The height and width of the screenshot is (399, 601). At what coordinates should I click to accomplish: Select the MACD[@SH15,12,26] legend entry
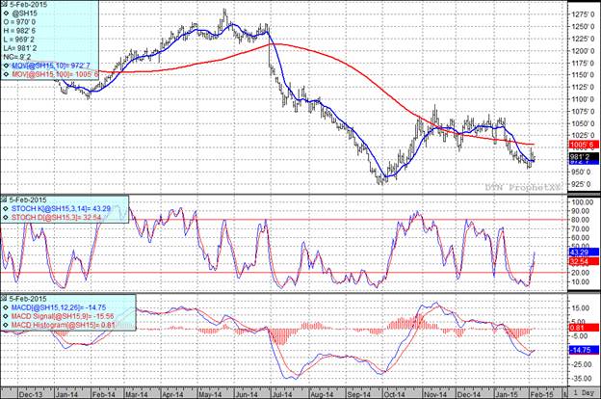pos(59,307)
